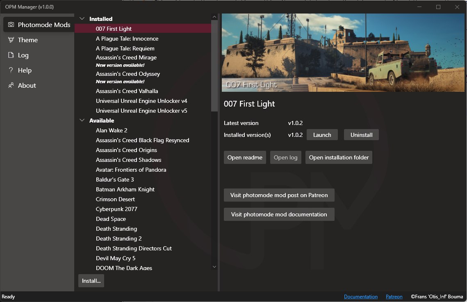Select Assassin's Creed Black Flag Resynced
This screenshot has width=467, height=302.
tap(143, 140)
